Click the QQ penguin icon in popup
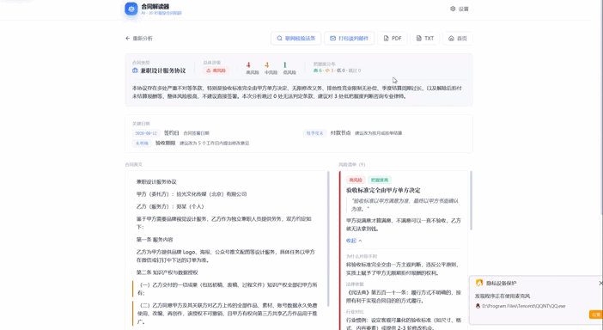Image resolution: width=603 pixels, height=330 pixels. point(478,306)
